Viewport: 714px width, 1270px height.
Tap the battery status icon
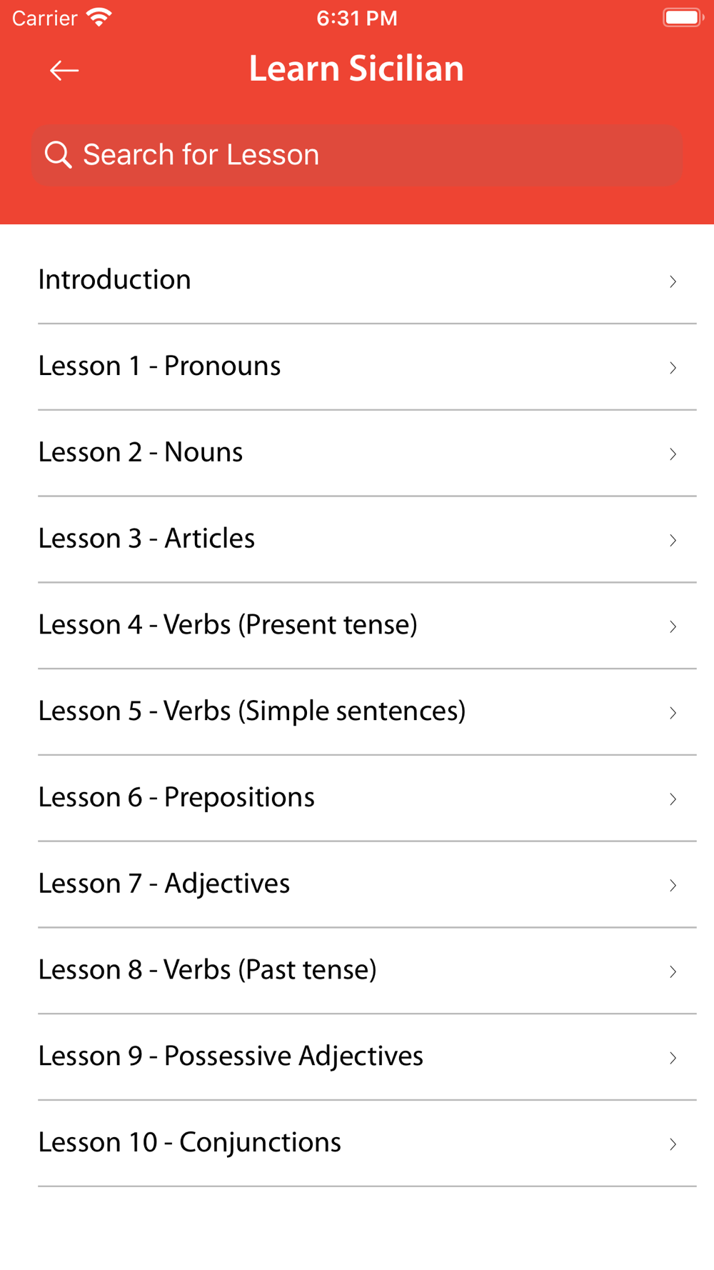683,17
